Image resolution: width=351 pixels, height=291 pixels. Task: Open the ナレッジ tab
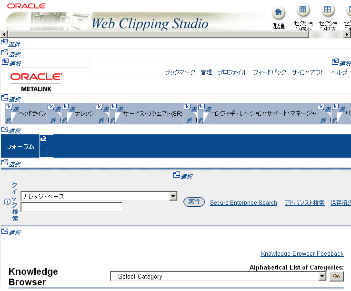(x=85, y=113)
